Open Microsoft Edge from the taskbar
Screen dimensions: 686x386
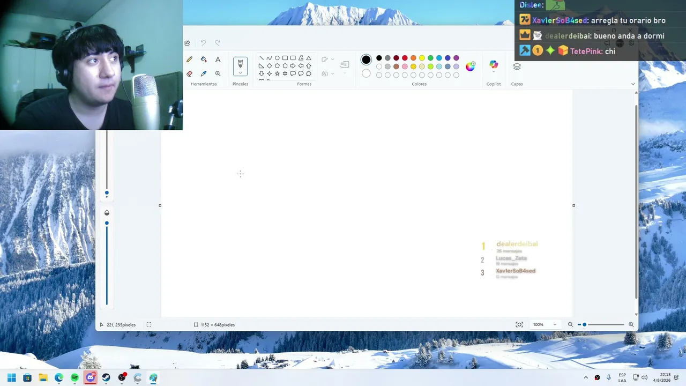point(59,377)
